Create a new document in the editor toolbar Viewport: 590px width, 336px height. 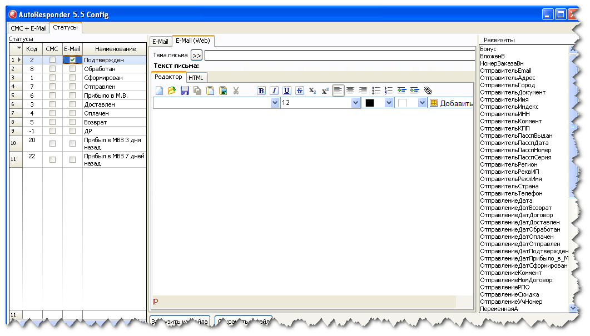(x=160, y=91)
